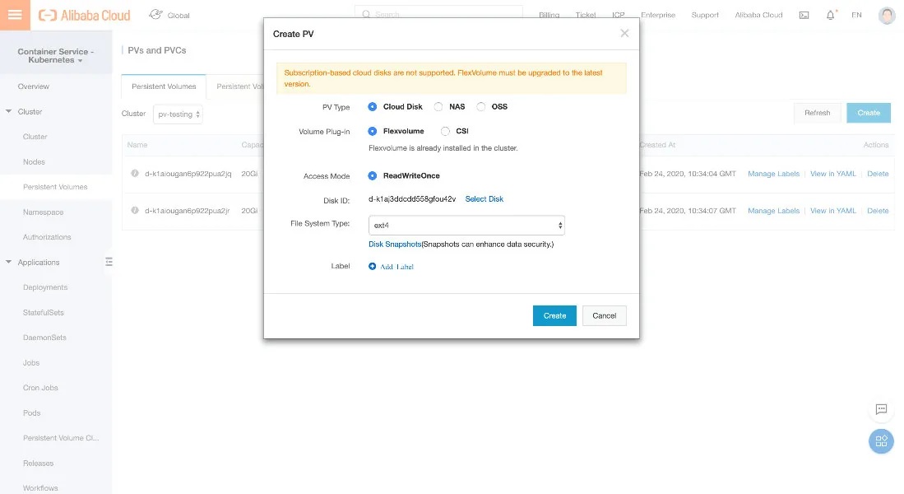Open Alibaba Cloud top menu item
Viewport: 904px width, 494px height.
(x=758, y=15)
